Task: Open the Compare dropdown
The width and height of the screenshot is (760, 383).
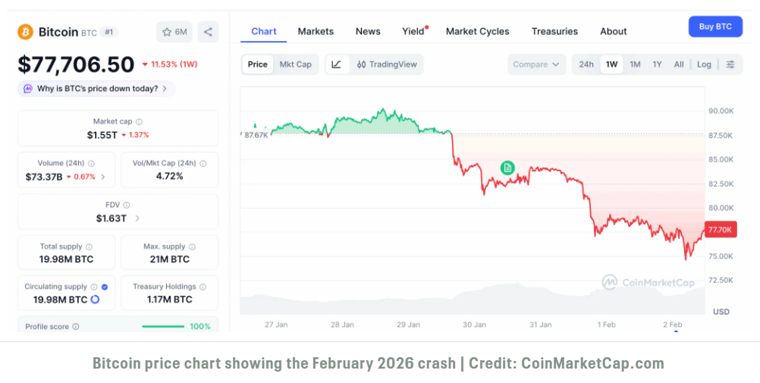Action: click(x=536, y=64)
